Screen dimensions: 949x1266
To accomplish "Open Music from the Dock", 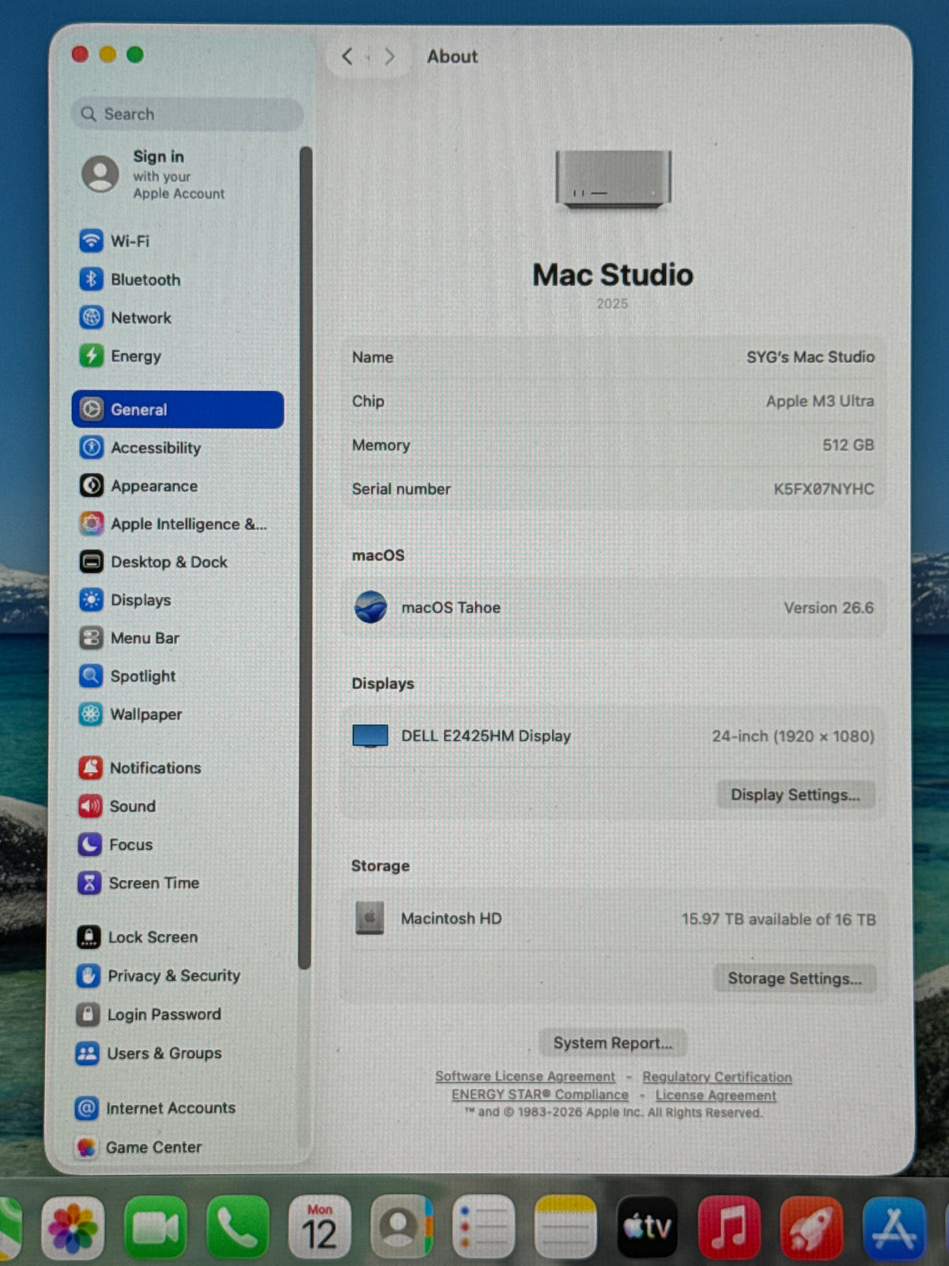I will pos(729,1227).
